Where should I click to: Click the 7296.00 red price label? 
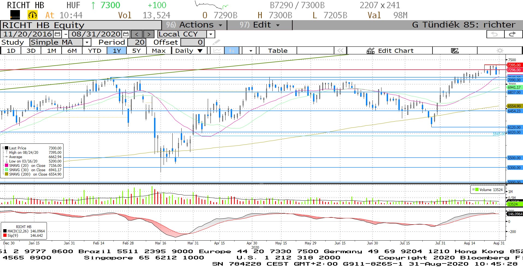coord(514,70)
